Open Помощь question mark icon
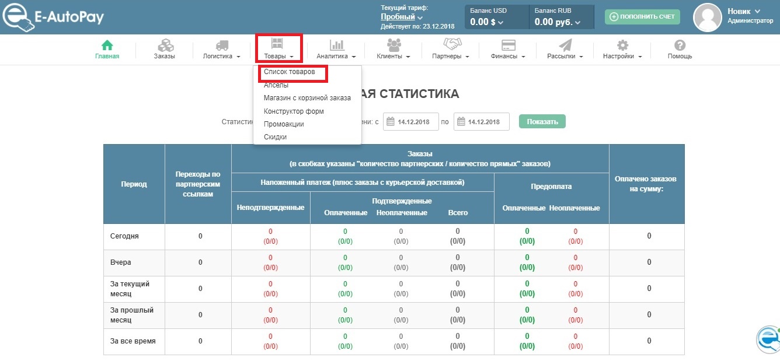 click(x=680, y=45)
